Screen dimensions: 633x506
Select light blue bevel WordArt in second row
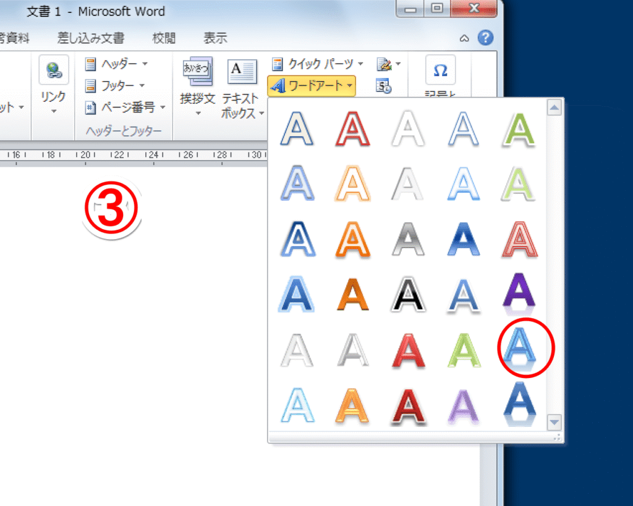(x=297, y=183)
